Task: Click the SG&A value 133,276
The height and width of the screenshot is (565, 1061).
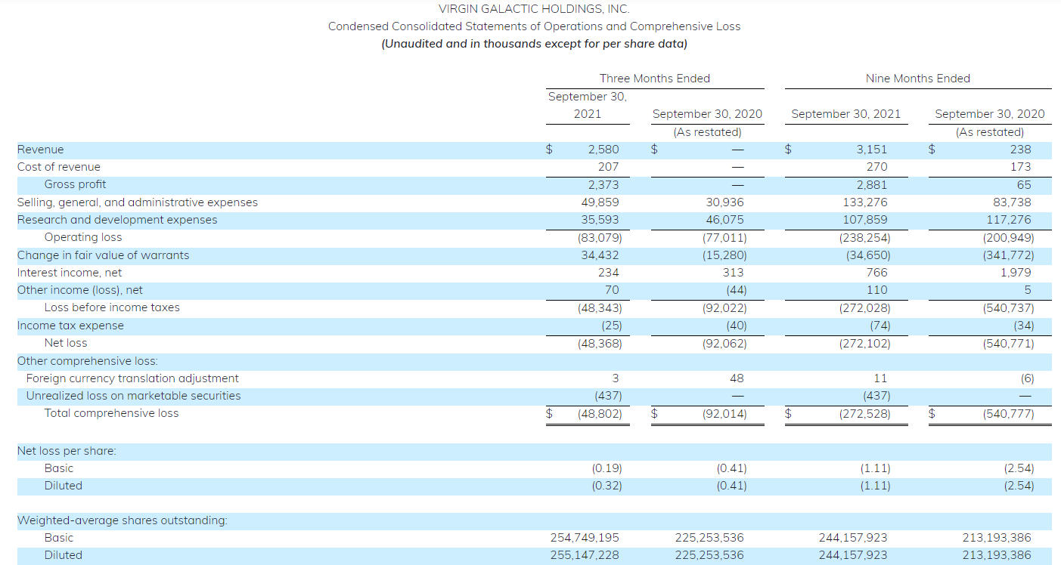Action: point(865,202)
